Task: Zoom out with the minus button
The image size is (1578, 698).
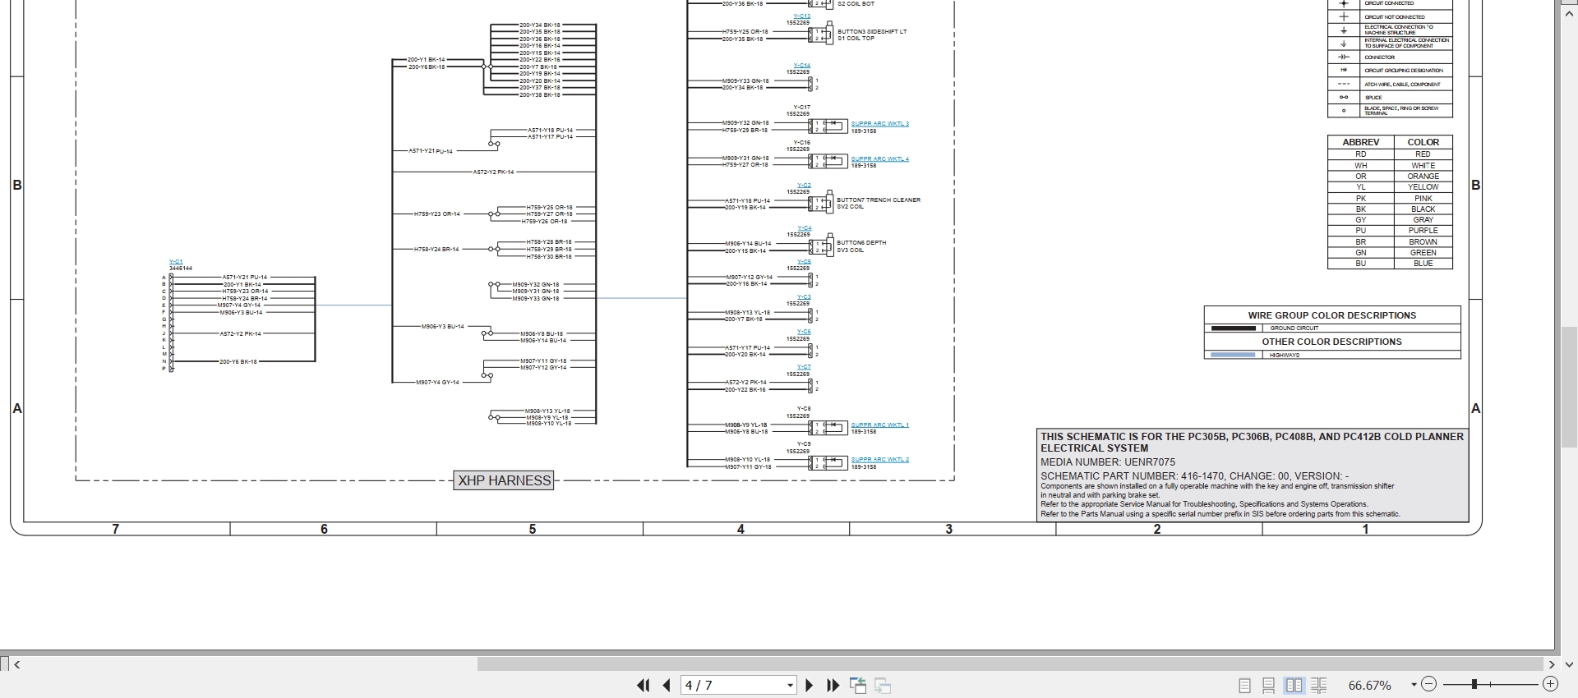Action: coord(1429,684)
